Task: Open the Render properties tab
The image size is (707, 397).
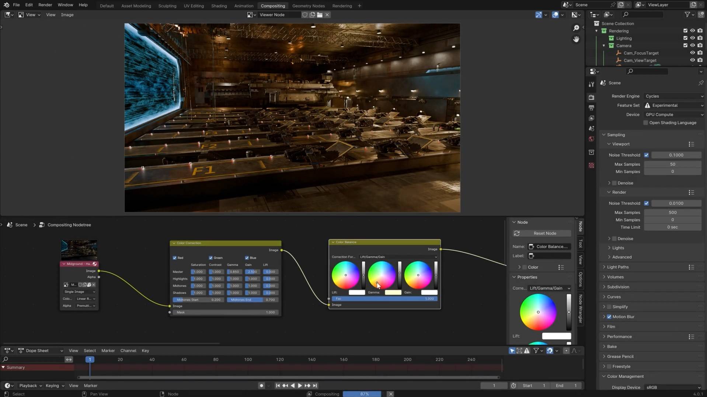Action: (591, 97)
